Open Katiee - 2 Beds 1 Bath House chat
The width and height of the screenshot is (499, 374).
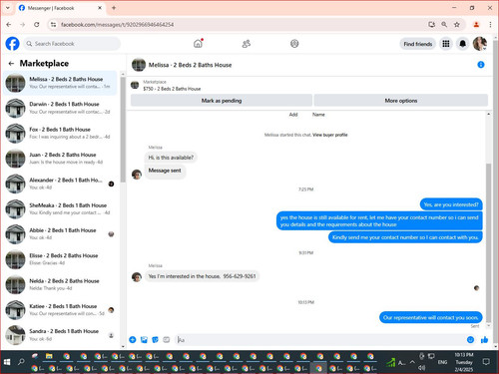(61, 310)
